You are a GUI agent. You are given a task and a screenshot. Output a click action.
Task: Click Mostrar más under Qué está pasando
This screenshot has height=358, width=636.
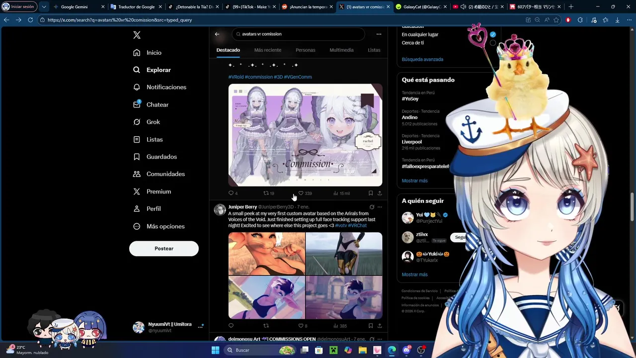click(x=414, y=180)
